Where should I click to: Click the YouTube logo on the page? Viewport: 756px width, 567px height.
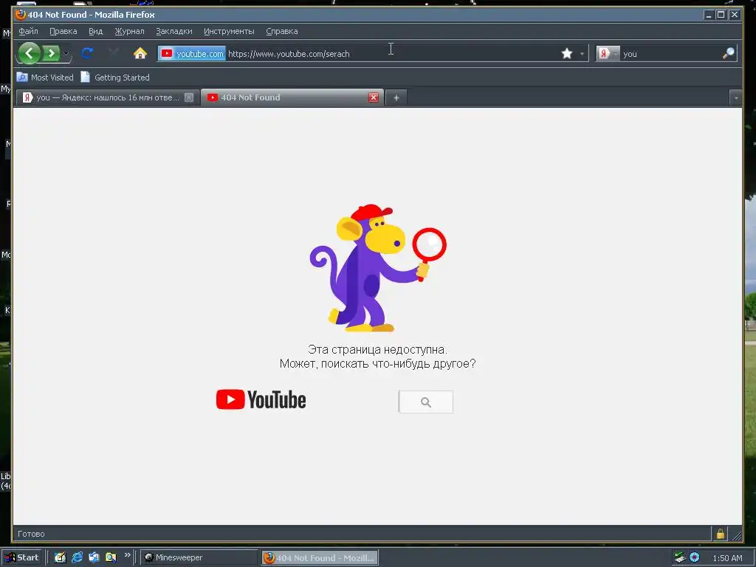tap(261, 399)
